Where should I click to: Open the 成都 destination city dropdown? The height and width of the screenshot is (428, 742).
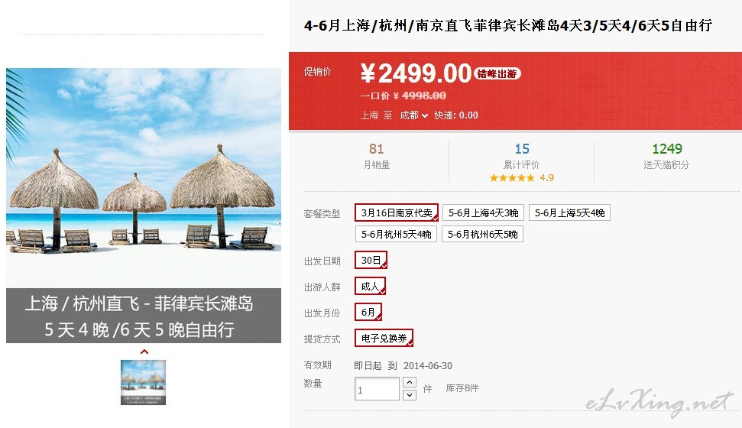[x=413, y=115]
